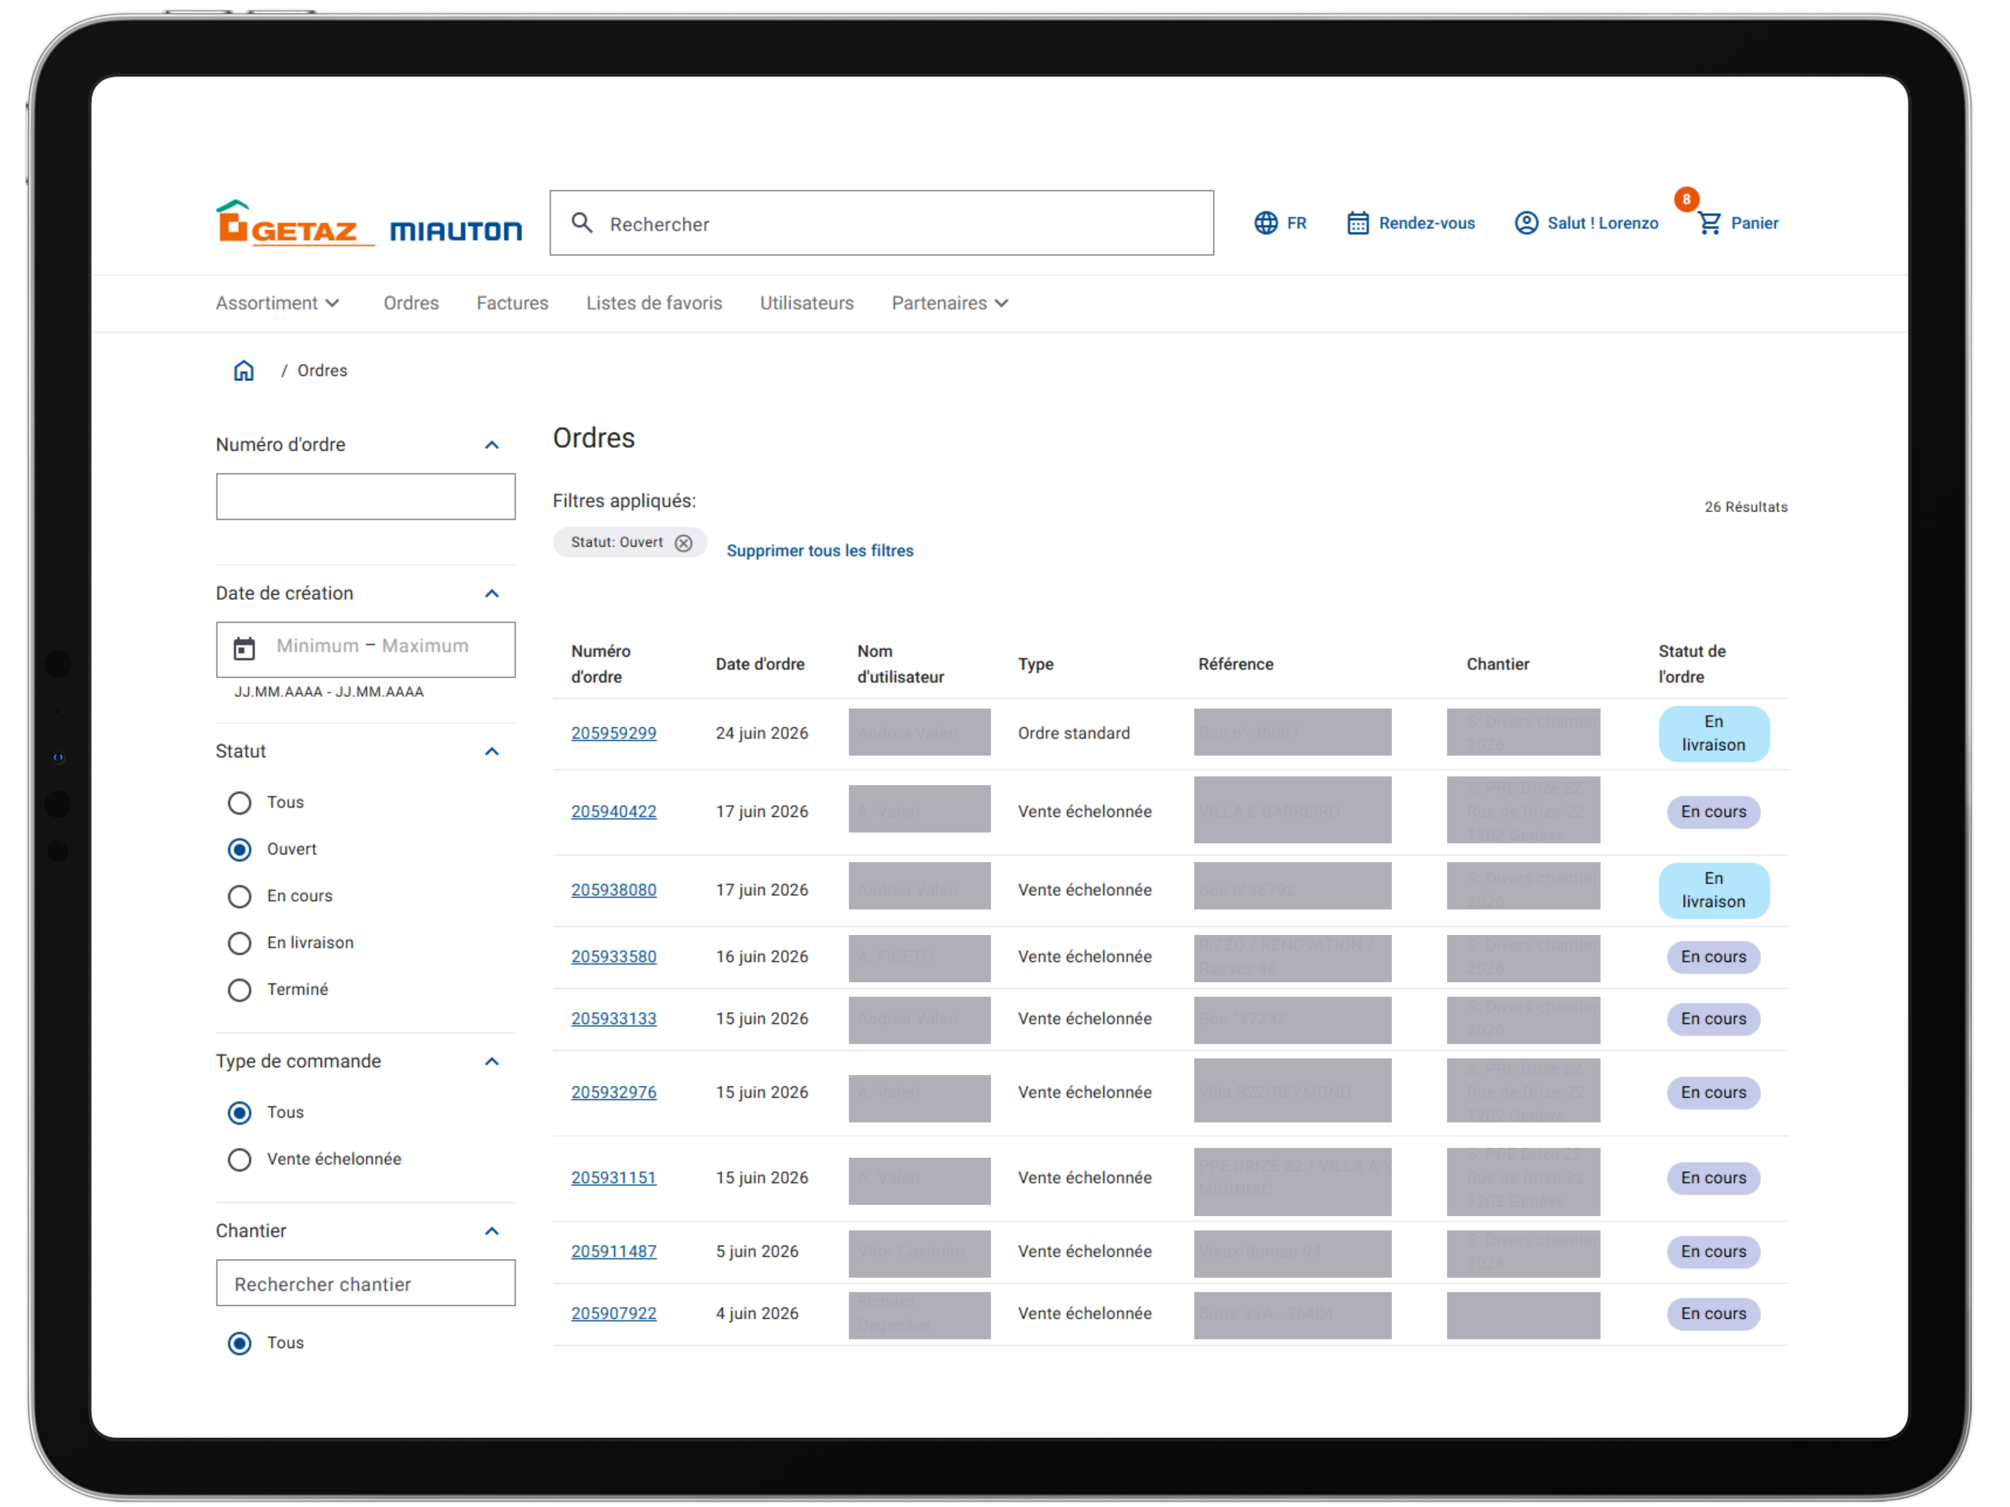The height and width of the screenshot is (1507, 2010).
Task: Open Listes de favoris
Action: (654, 303)
